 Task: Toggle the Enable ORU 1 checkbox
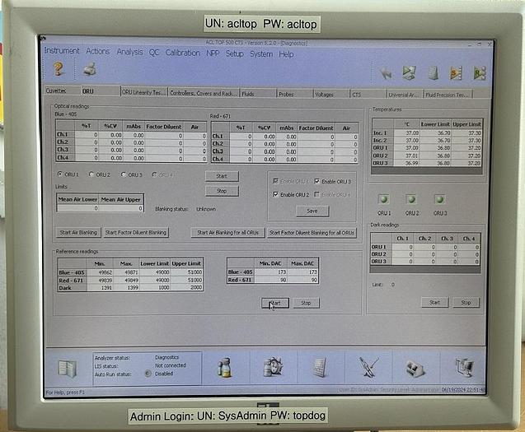coord(275,181)
